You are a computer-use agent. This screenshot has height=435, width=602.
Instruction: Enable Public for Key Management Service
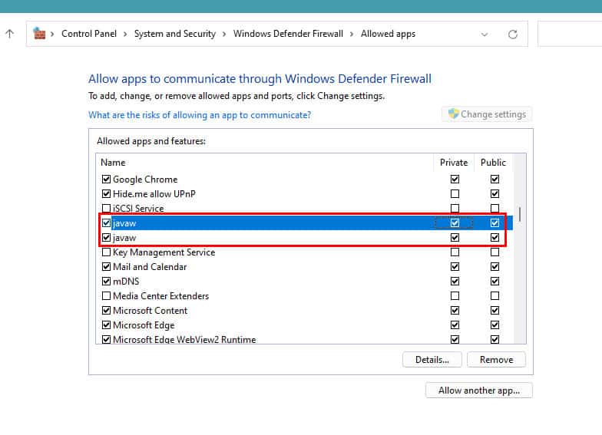(x=495, y=252)
